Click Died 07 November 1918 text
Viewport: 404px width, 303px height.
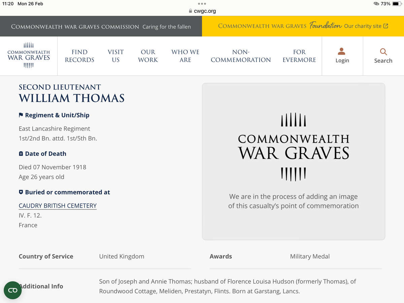tap(53, 167)
